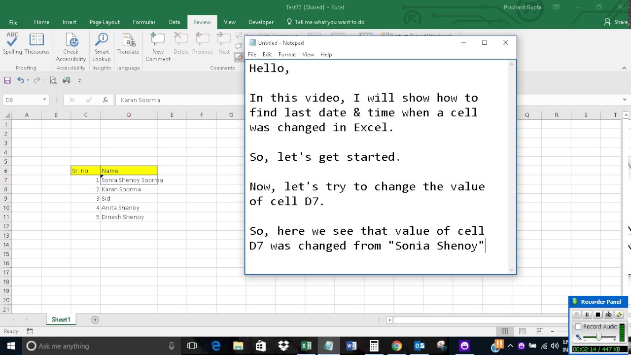Viewport: 631px width, 355px height.
Task: Select cell containing Dinesh Shenoy
Action: tap(129, 217)
